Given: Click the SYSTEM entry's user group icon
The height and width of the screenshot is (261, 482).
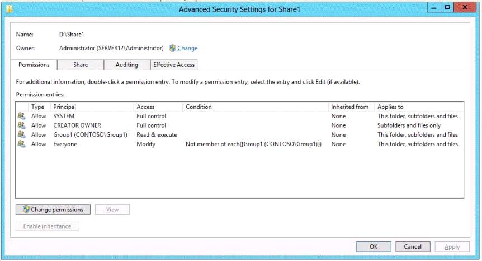Looking at the screenshot, I should click(x=21, y=116).
